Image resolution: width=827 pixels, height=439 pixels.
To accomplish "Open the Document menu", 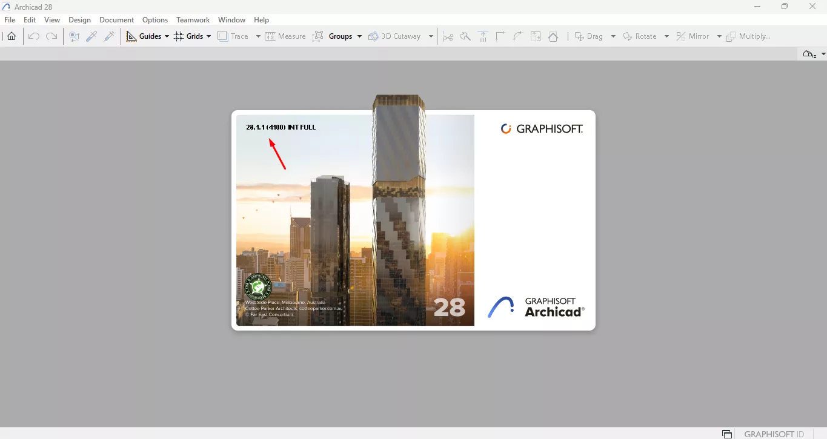I will coord(116,20).
